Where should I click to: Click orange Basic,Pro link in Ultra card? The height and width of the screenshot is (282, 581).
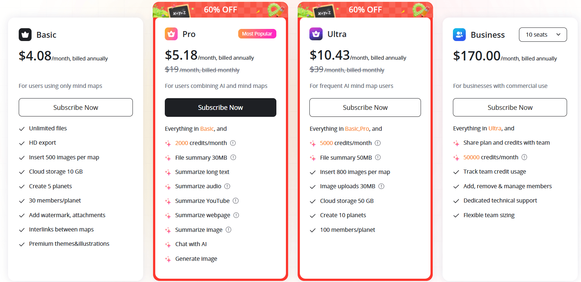pyautogui.click(x=357, y=129)
